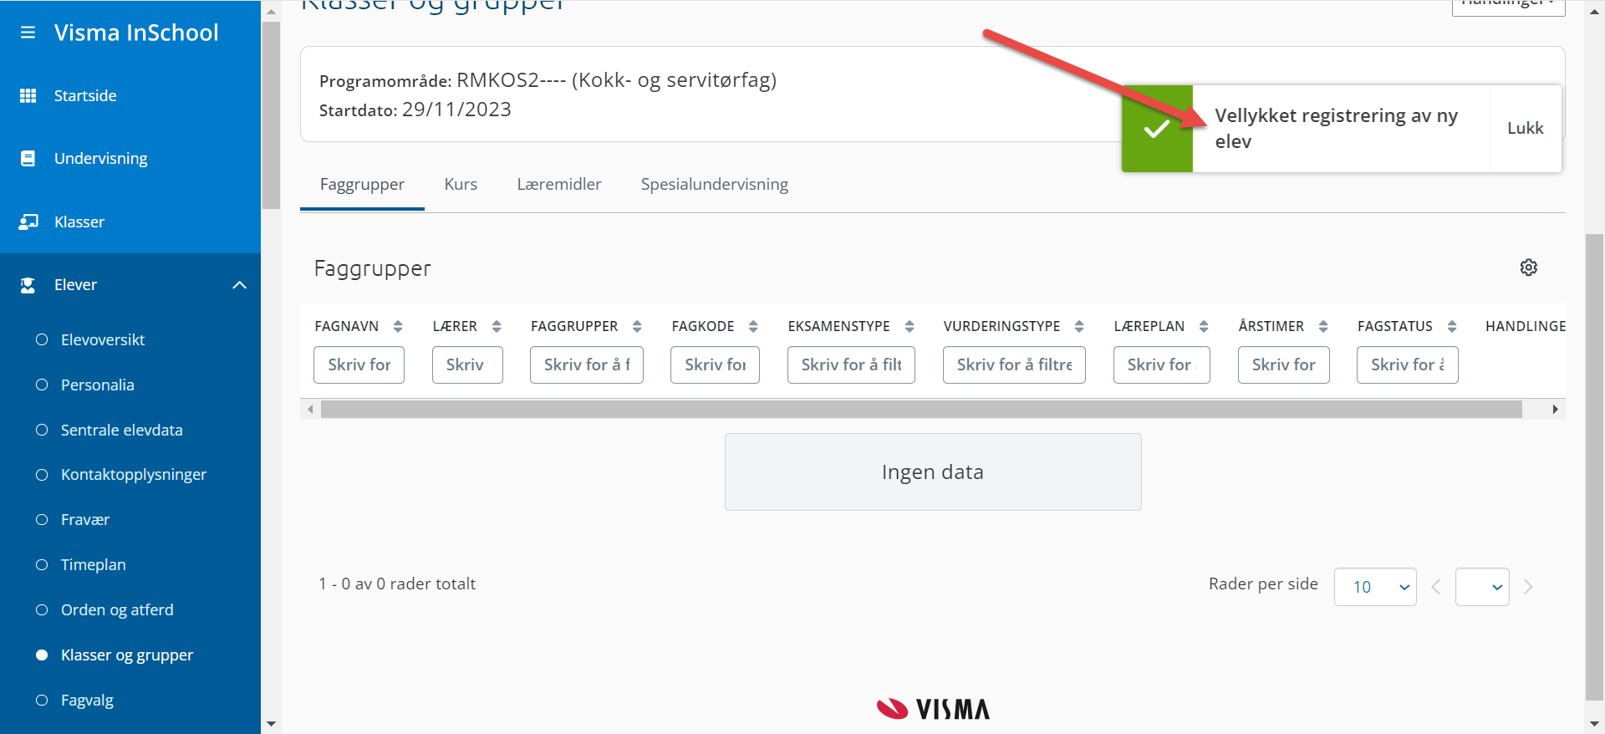This screenshot has width=1605, height=734.
Task: Click table scrollbar right arrow
Action: click(1555, 409)
